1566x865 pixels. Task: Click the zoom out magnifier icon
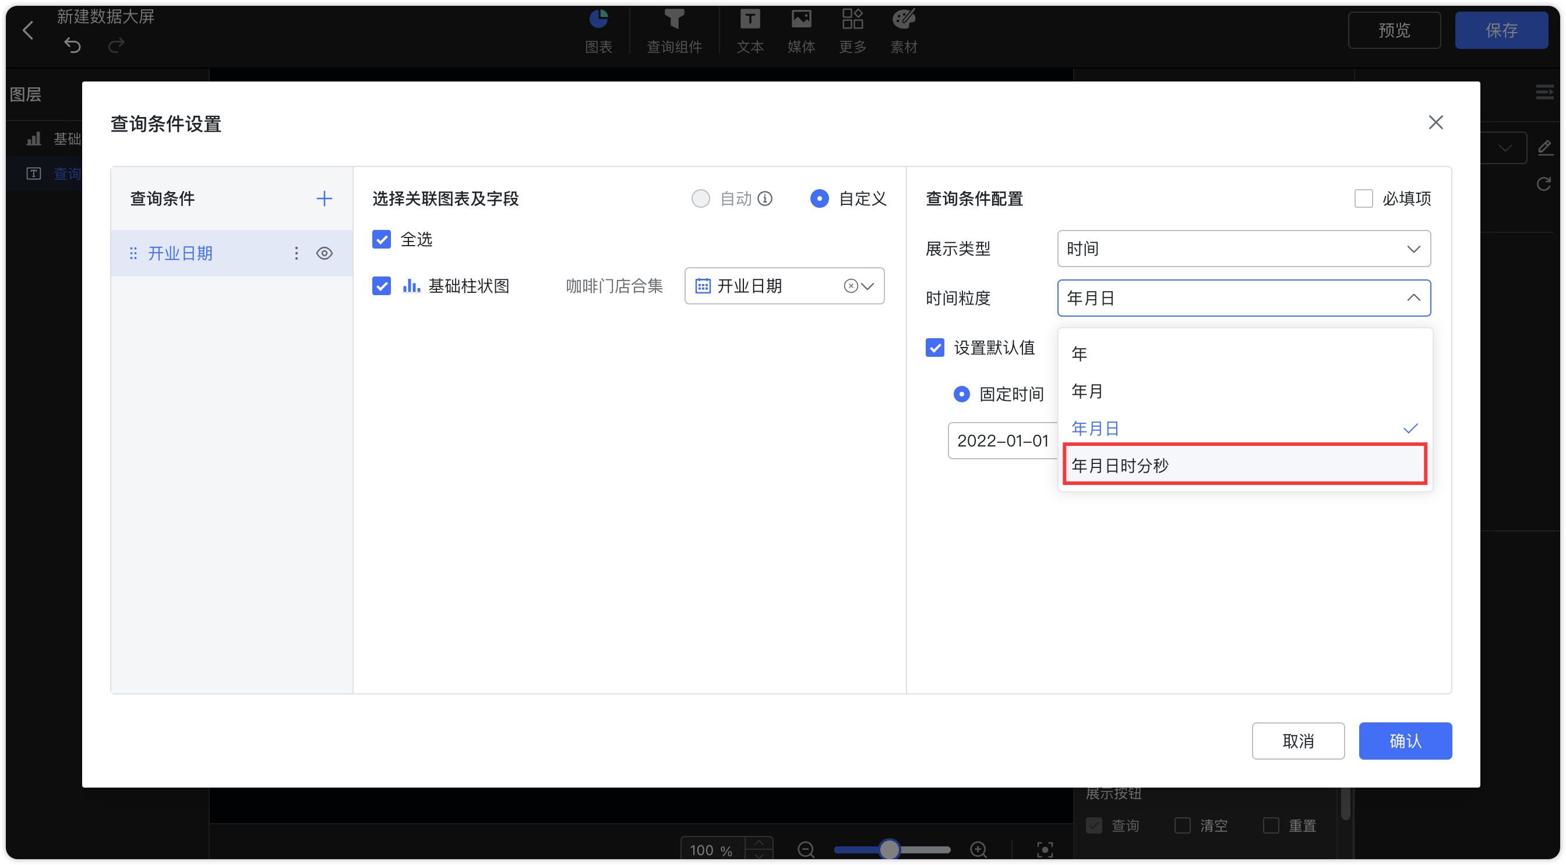tap(806, 849)
